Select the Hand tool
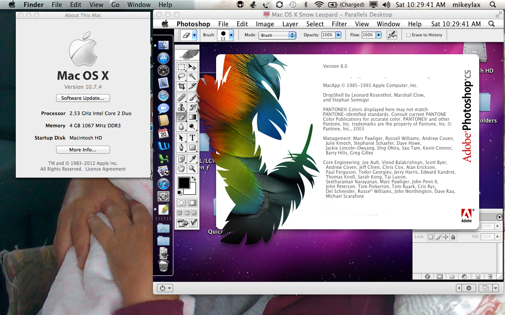The width and height of the screenshot is (505, 315). tap(181, 168)
